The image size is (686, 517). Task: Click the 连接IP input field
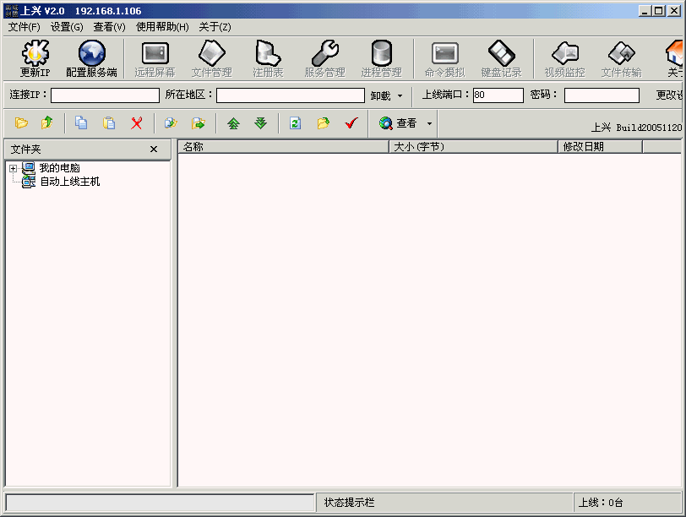[x=105, y=95]
